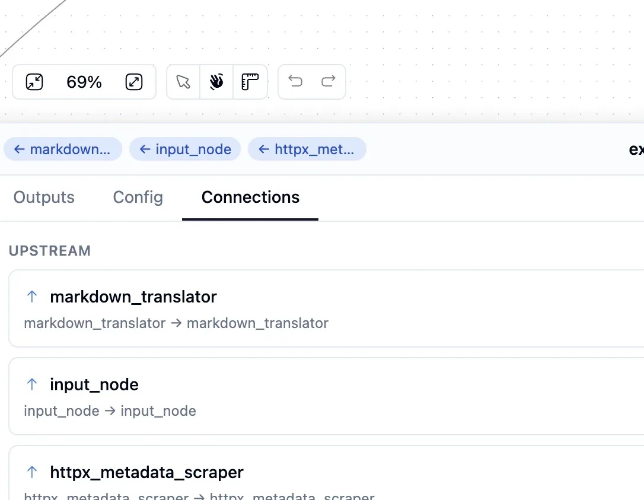
Task: Open the httpx_metadata_scraper upstream card
Action: point(327,473)
